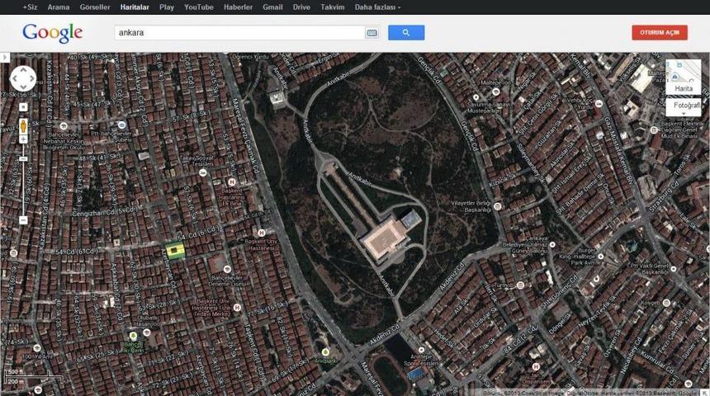Click the Ptt Vakfı Genel Başkanlığı marker
The width and height of the screenshot is (710, 396).
[x=674, y=269]
